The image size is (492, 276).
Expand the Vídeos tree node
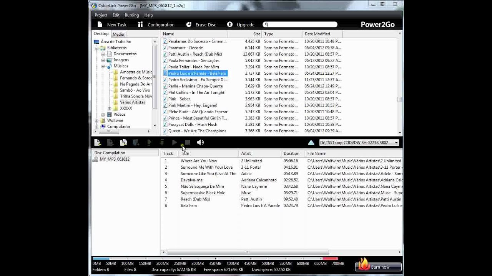pos(103,114)
